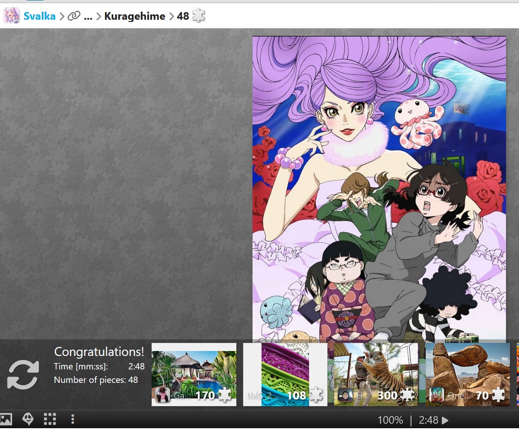Viewport: 519px width, 430px height.
Task: Click the puzzle piece icon beside 48
Action: (199, 16)
